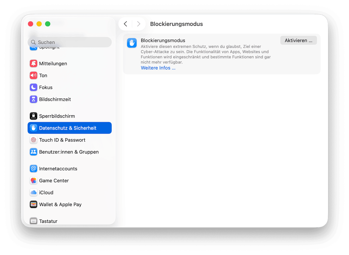Click the Bildschirmzeit hourglass icon
Viewport: 349px width, 255px height.
[33, 99]
